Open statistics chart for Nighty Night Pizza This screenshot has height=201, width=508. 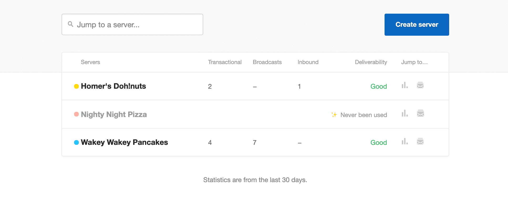tap(404, 114)
